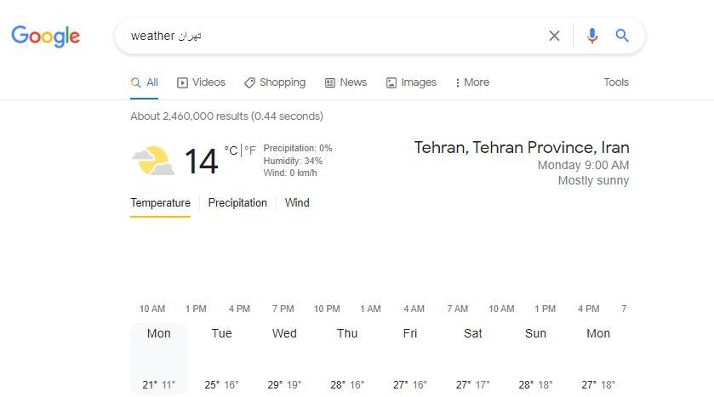Click inside the weather search field
This screenshot has height=397, width=714.
click(333, 36)
